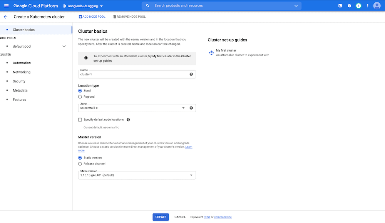
Task: Switch to the Networking section
Action: click(x=21, y=72)
